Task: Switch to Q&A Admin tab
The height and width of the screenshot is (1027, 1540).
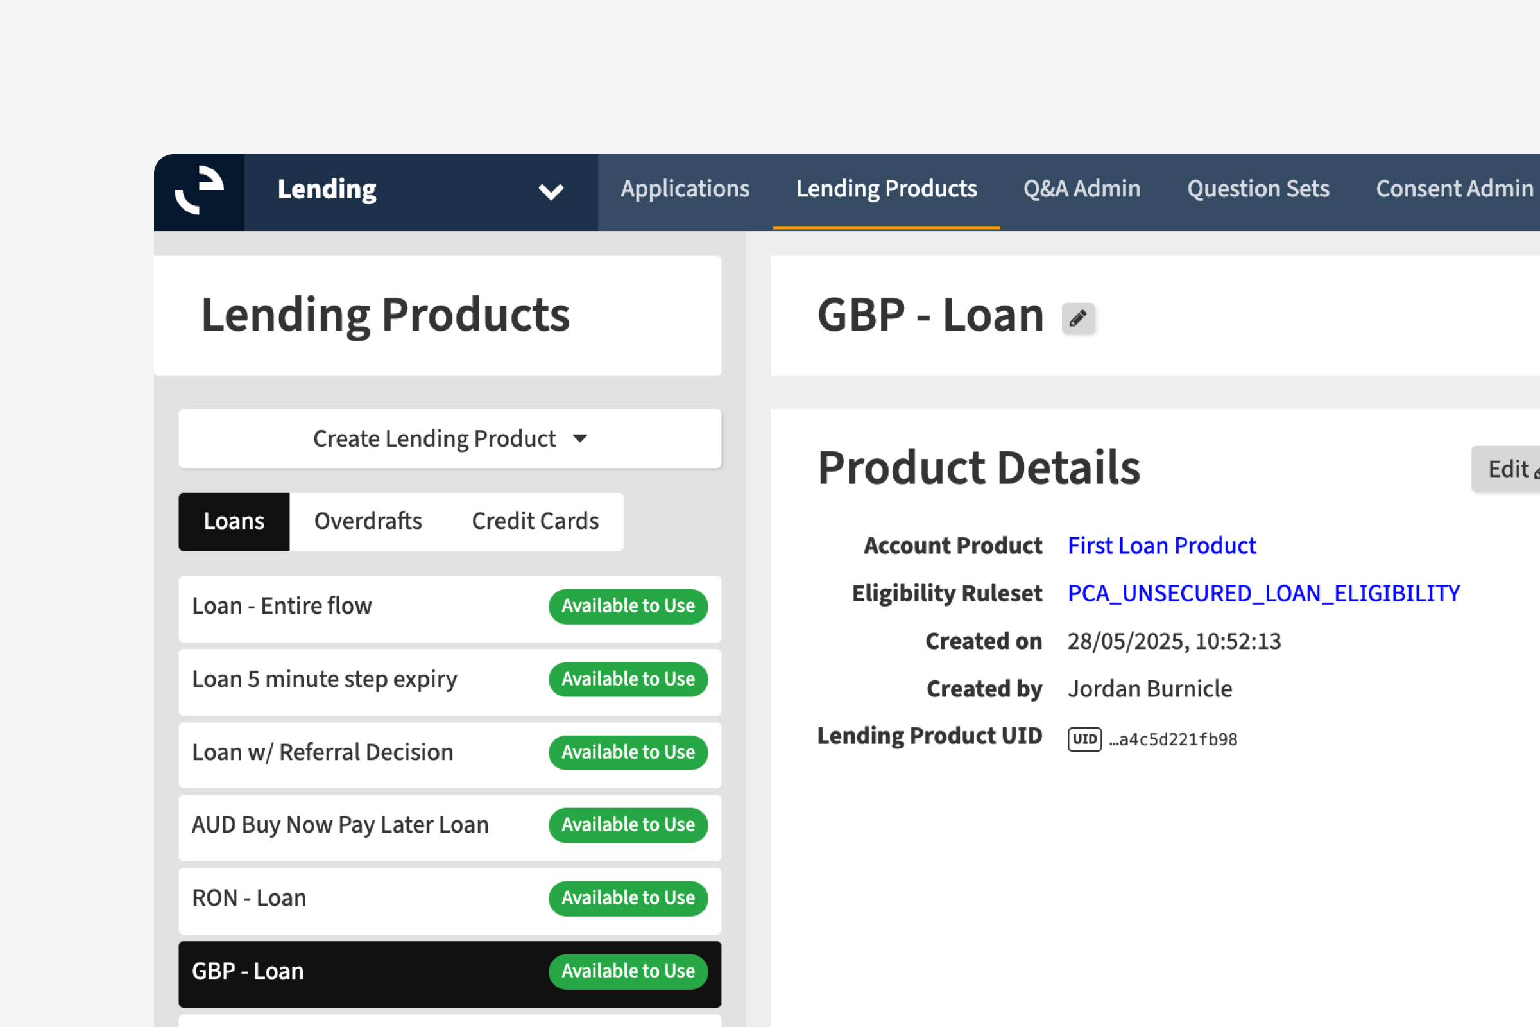Action: (x=1082, y=189)
